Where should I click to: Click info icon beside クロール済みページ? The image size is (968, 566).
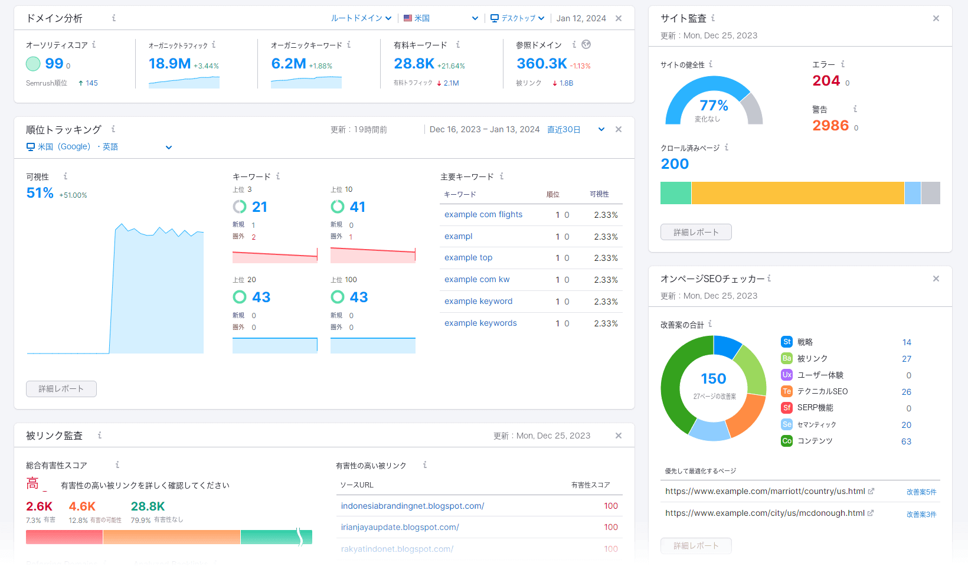[x=727, y=148]
